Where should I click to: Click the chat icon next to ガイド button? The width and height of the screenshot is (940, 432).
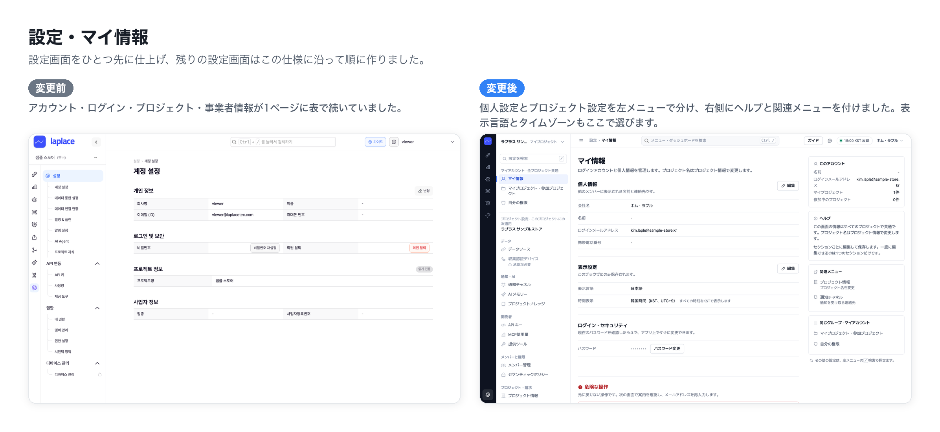pyautogui.click(x=830, y=141)
